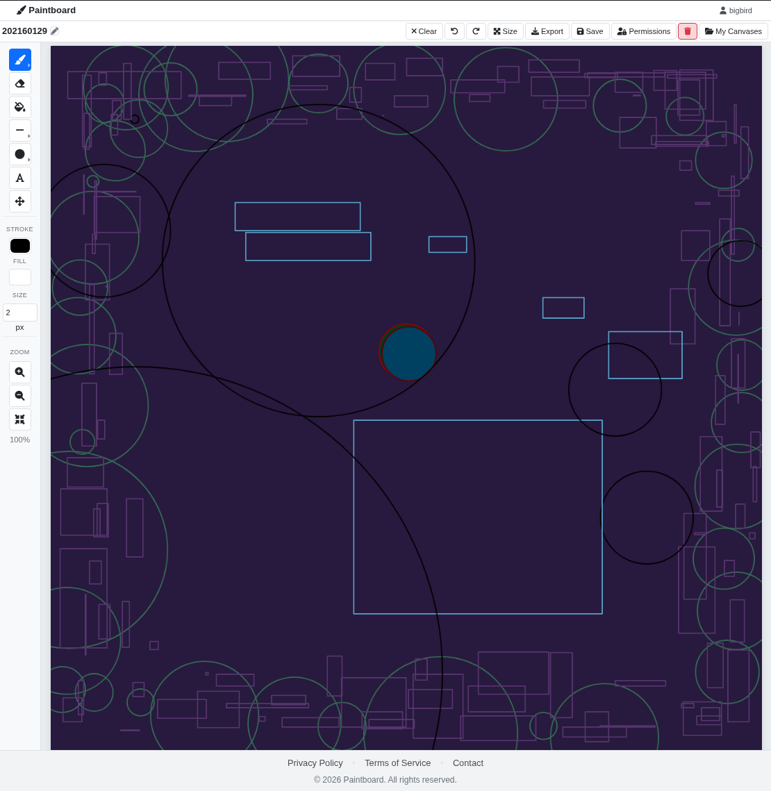The width and height of the screenshot is (771, 791).
Task: Select the Brush tool
Action: coord(19,60)
